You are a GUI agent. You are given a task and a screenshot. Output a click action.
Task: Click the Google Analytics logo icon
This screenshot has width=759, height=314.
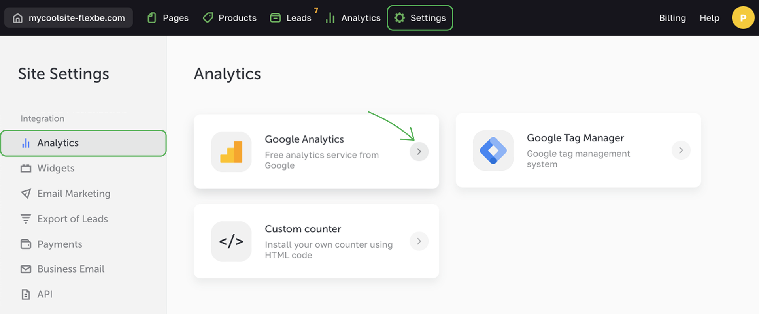231,152
